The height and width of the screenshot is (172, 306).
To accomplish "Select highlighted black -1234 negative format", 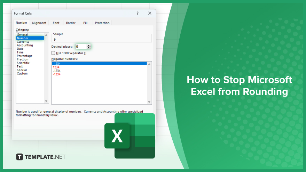I will click(x=99, y=64).
